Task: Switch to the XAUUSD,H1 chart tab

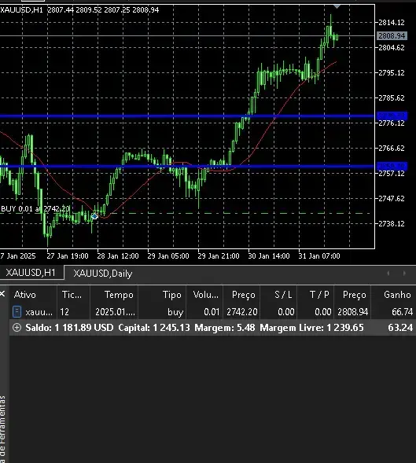Action: coord(31,272)
